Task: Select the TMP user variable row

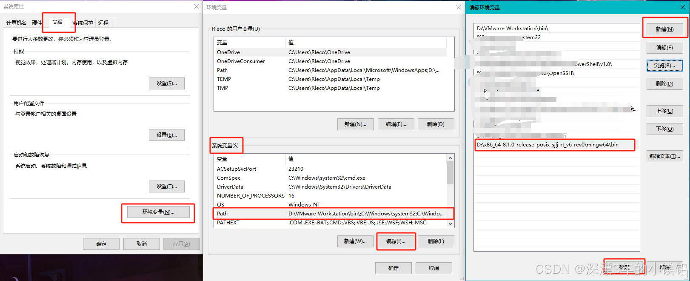Action: (x=332, y=88)
